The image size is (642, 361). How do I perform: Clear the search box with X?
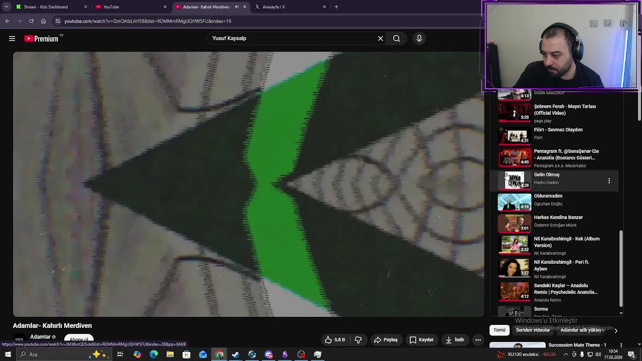381,39
